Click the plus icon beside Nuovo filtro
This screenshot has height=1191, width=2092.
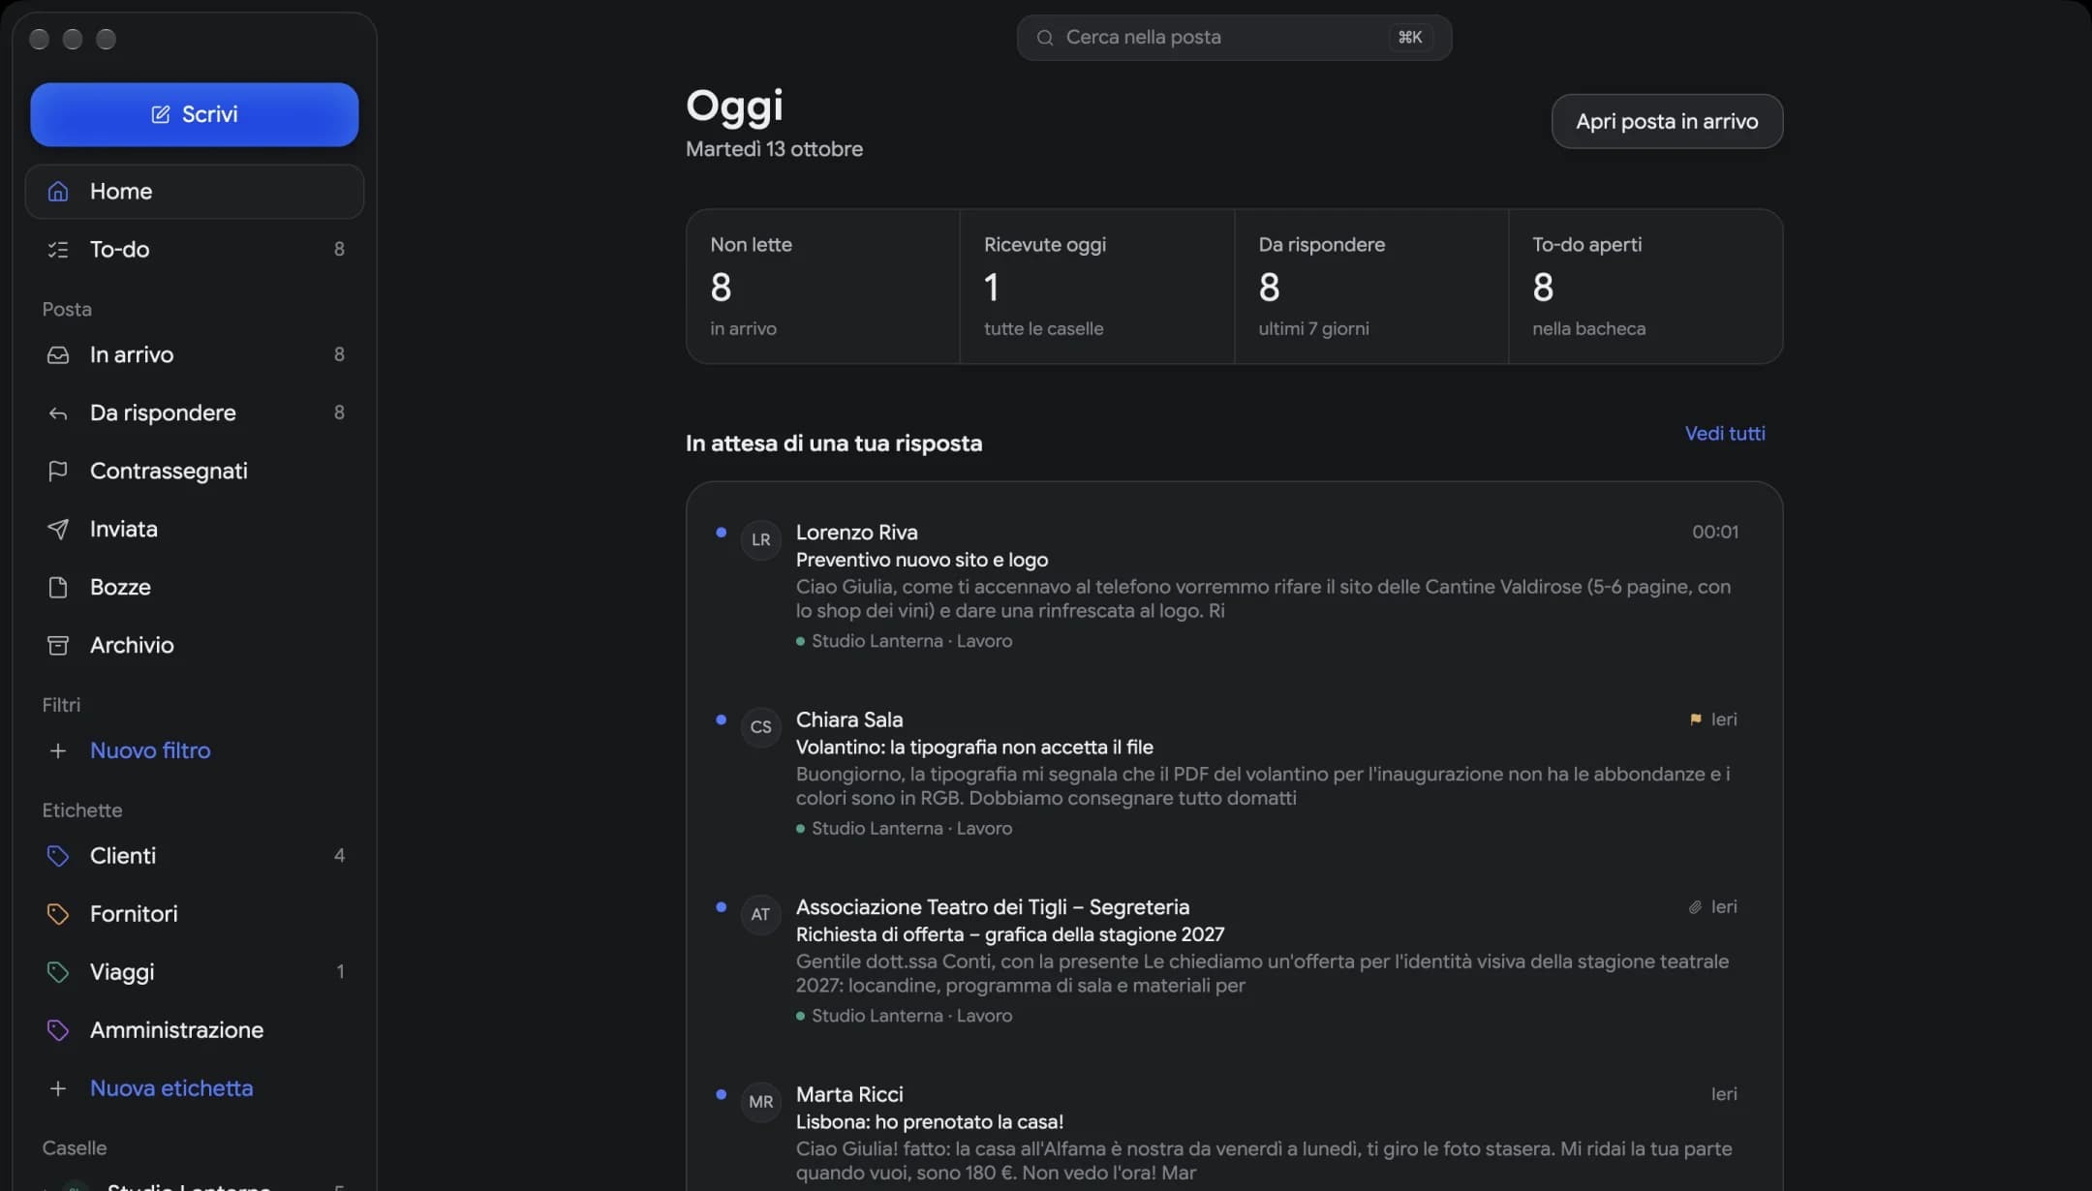click(58, 750)
